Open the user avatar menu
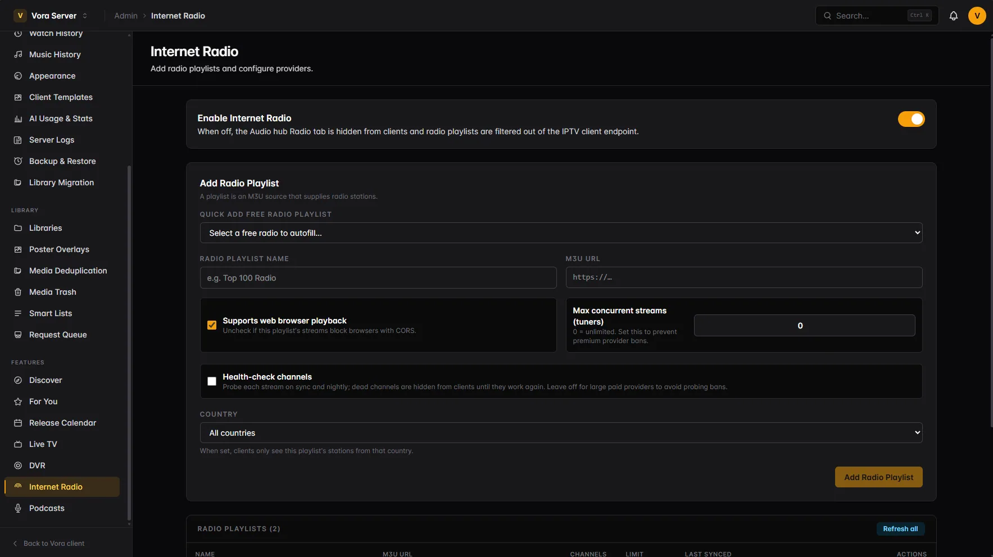This screenshot has width=993, height=557. tap(977, 16)
